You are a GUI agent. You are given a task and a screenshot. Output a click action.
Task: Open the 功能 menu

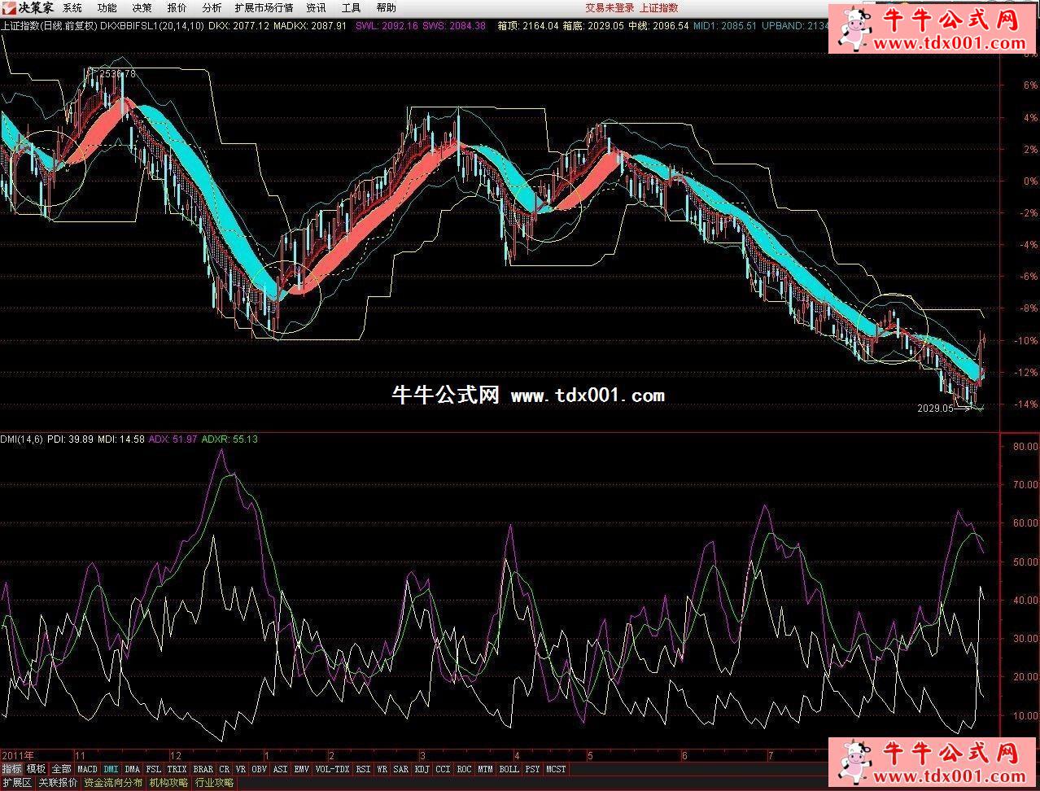pos(107,8)
